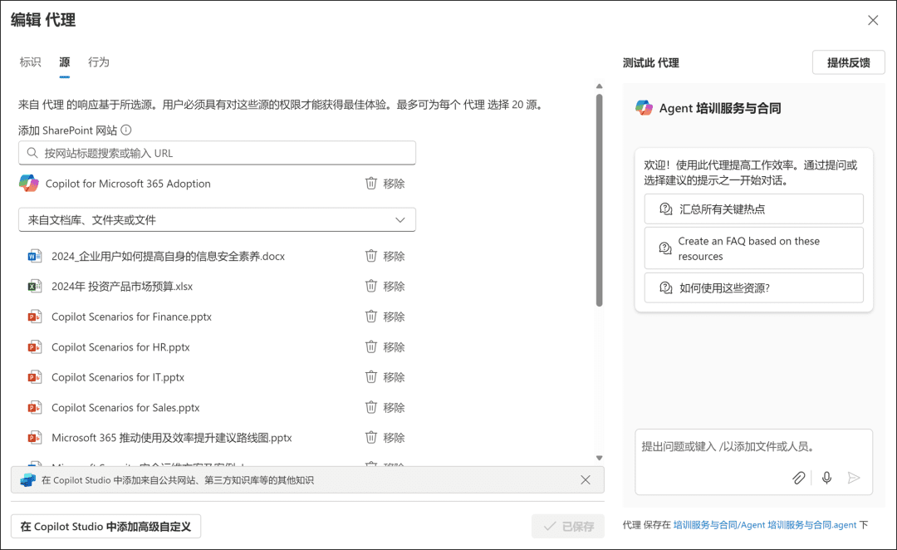Close the 编辑 代理 dialog

tap(873, 21)
